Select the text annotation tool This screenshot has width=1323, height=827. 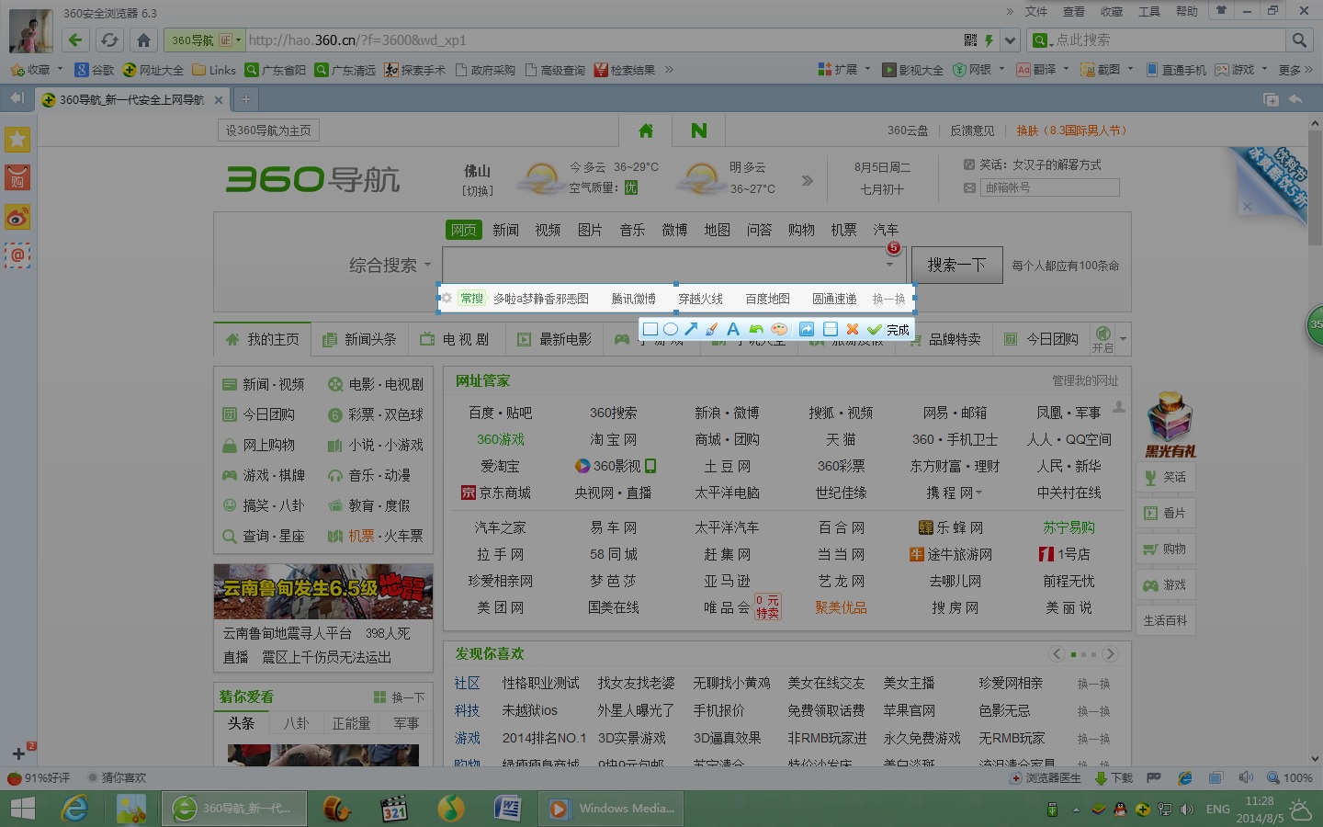point(733,329)
